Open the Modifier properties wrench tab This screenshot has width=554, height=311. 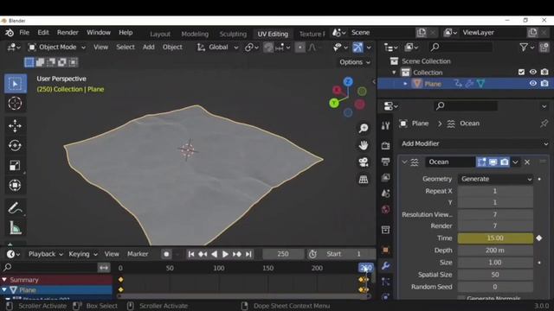tap(385, 265)
